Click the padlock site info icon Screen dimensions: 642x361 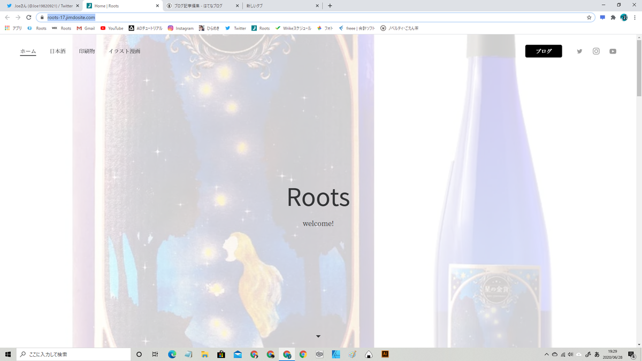pyautogui.click(x=42, y=17)
